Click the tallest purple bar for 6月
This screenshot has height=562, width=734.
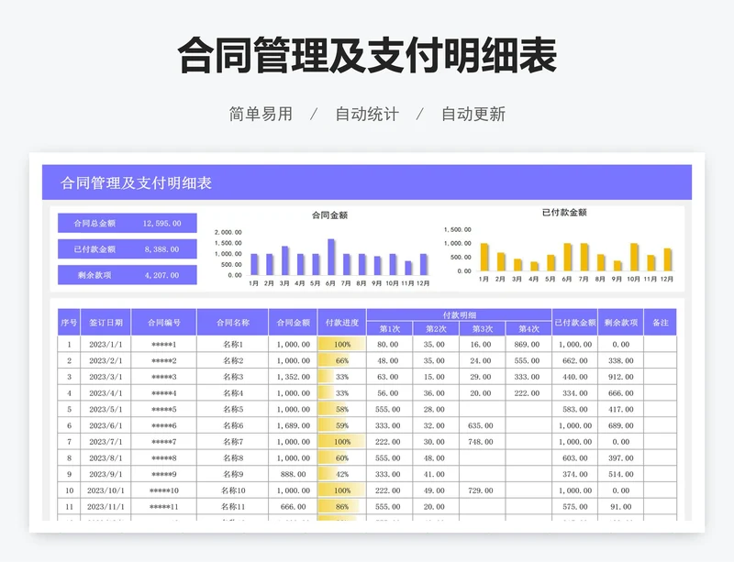tap(331, 258)
